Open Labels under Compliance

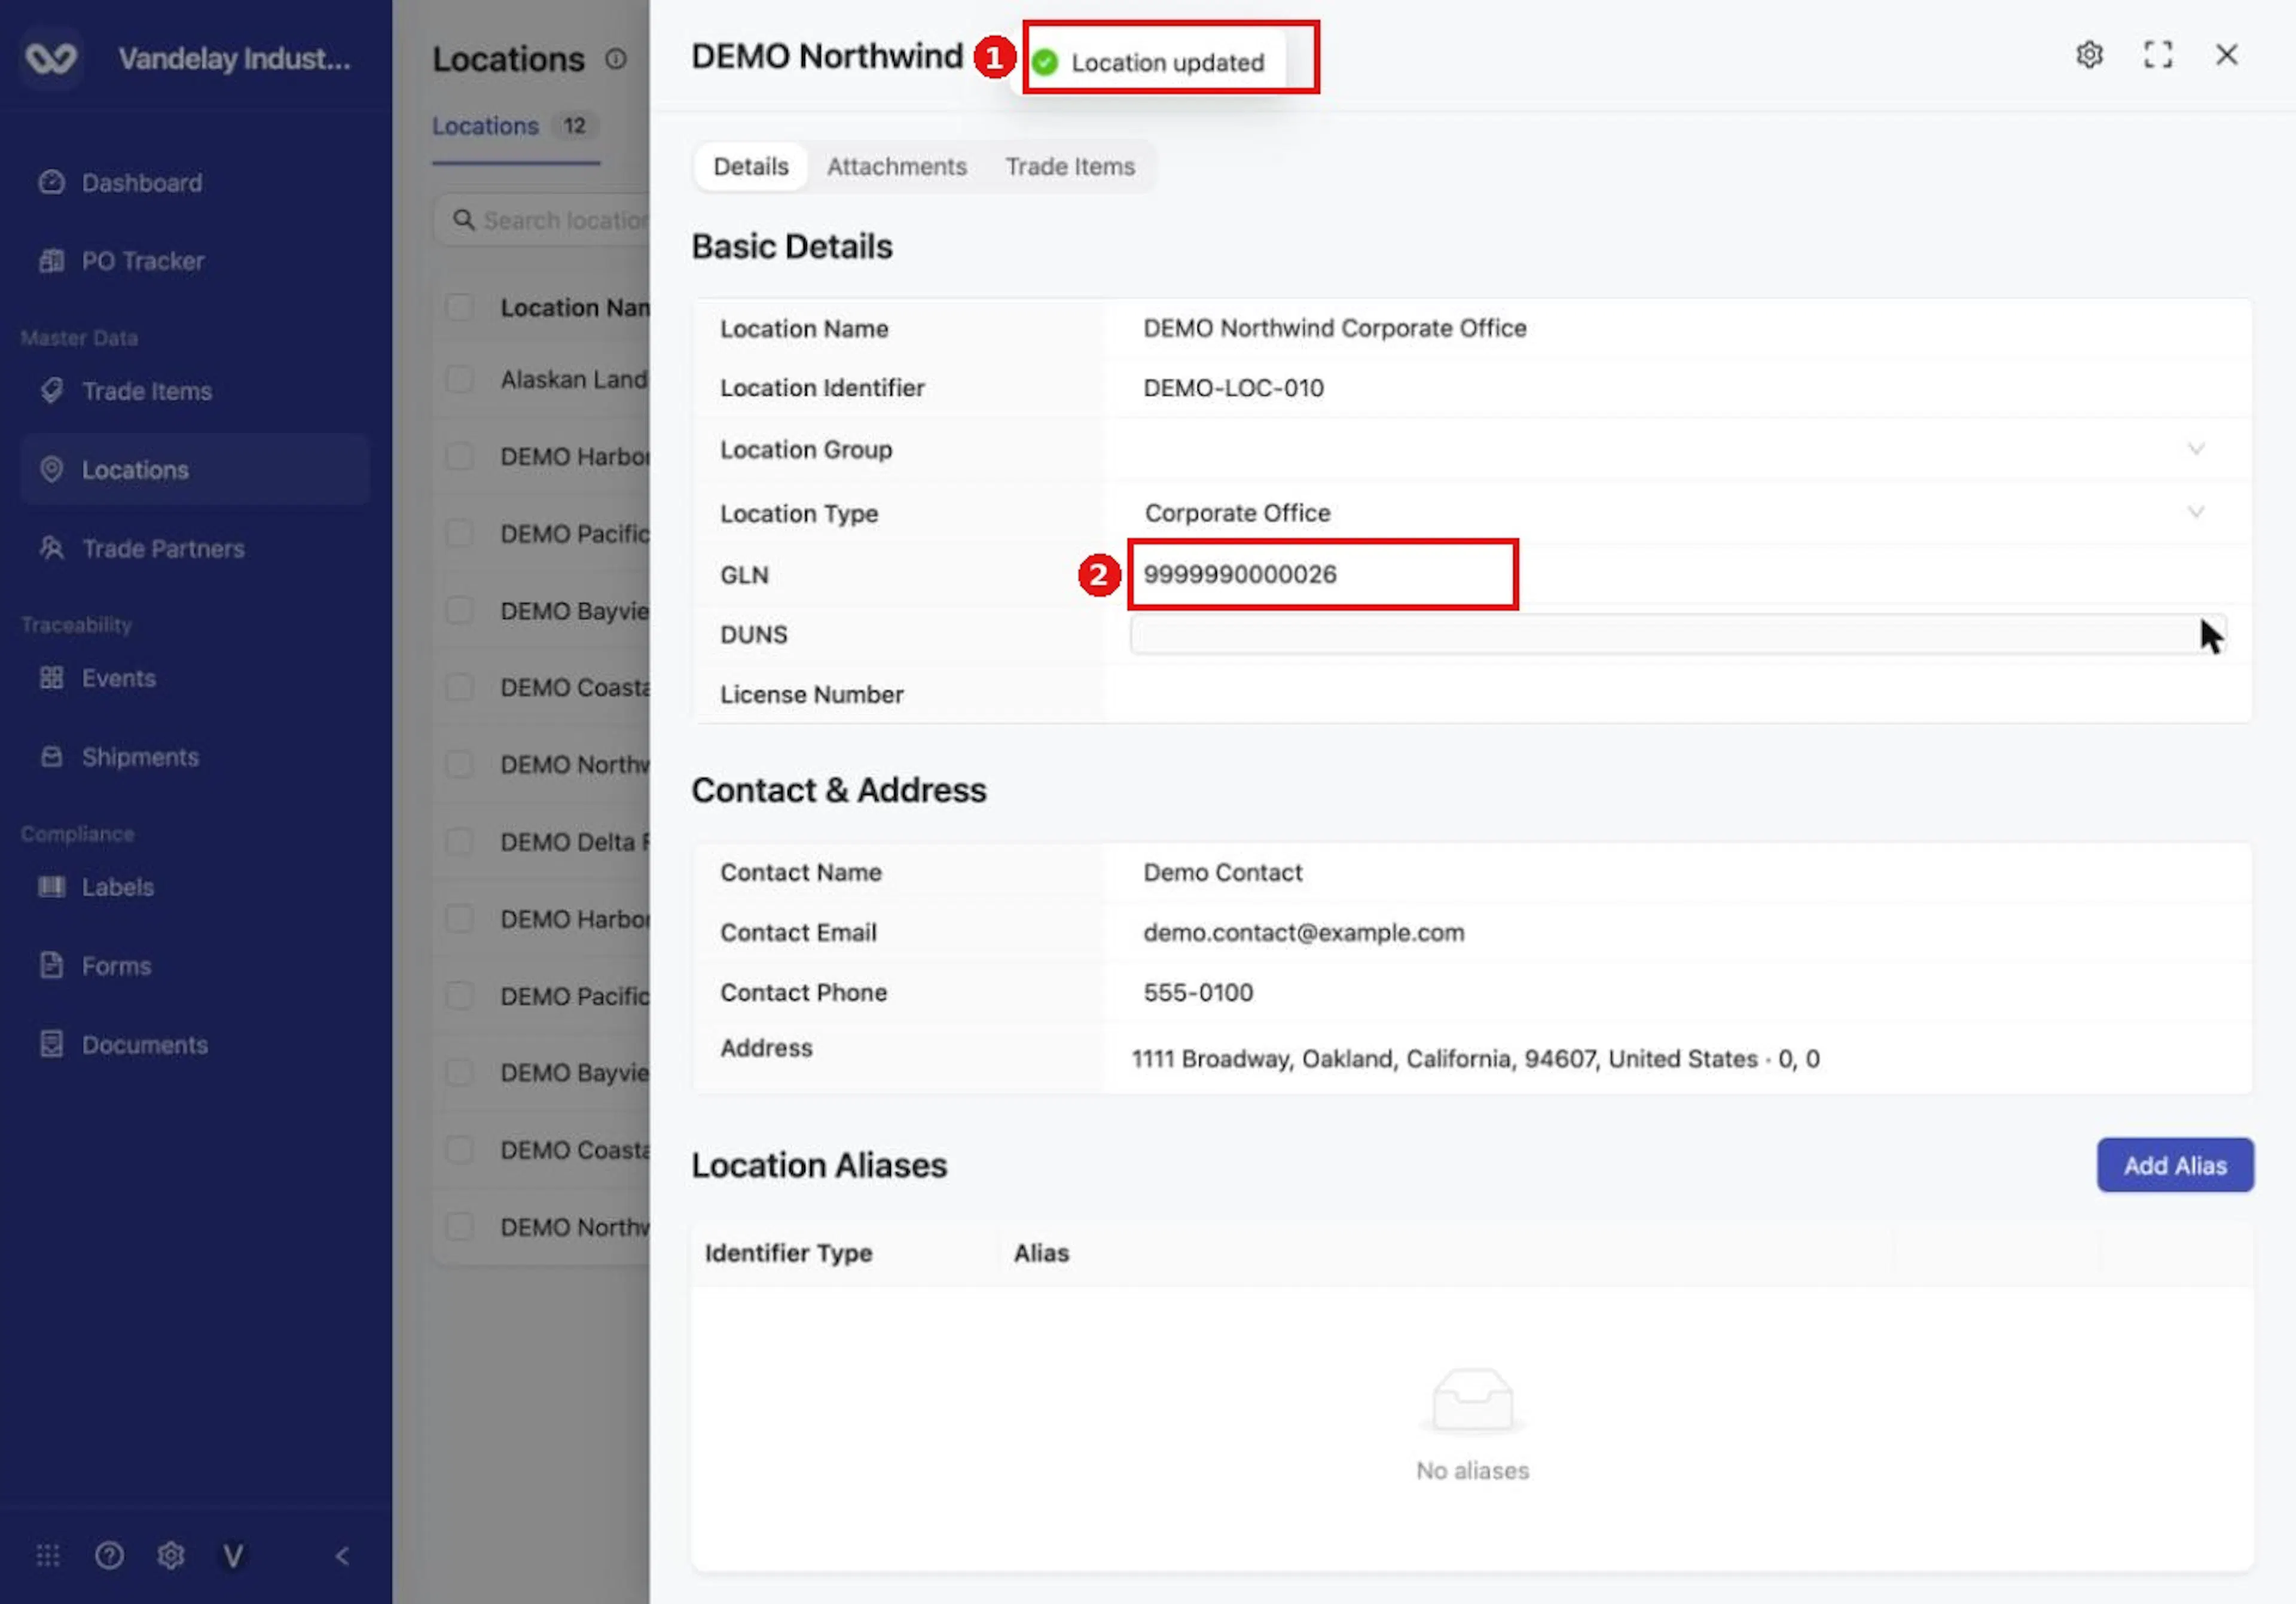pos(117,887)
